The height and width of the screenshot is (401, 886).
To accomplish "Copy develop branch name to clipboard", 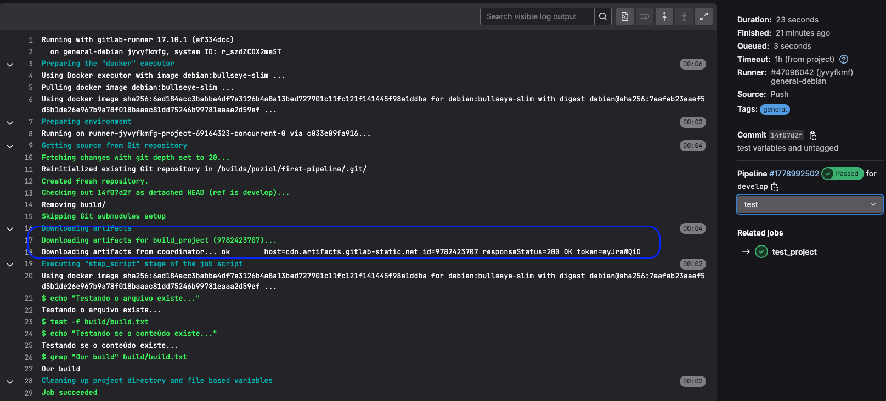I will 775,187.
